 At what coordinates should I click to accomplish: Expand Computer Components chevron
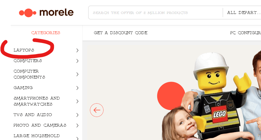coord(77,74)
